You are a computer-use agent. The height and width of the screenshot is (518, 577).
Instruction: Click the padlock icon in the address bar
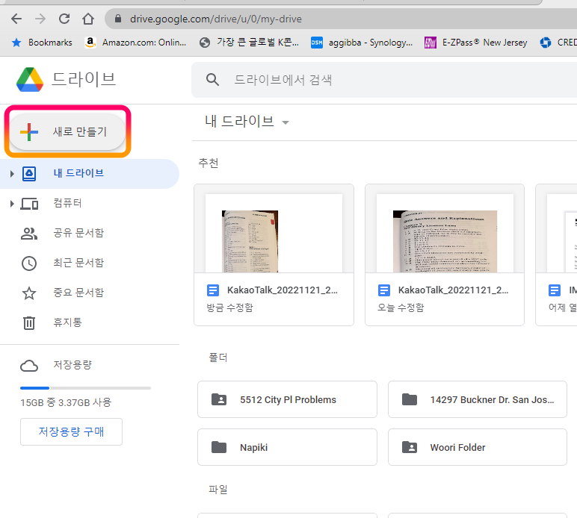click(118, 19)
